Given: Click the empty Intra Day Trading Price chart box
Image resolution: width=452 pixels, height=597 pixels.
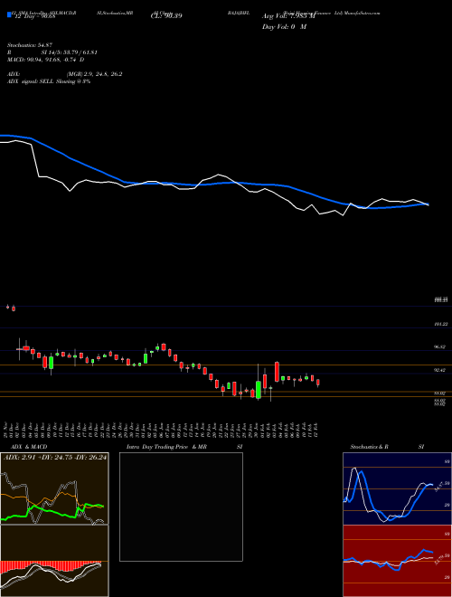Looking at the screenshot, I should pos(181,507).
